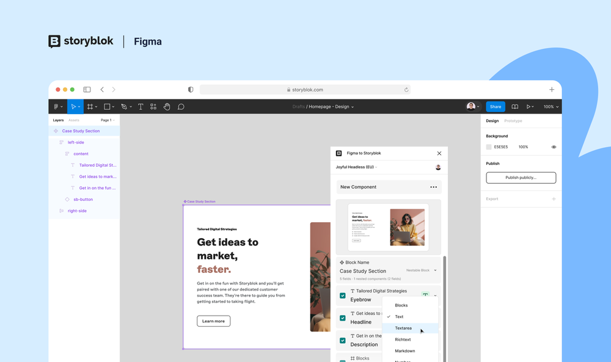The width and height of the screenshot is (611, 362).
Task: Toggle background visibility eye icon
Action: coord(554,147)
